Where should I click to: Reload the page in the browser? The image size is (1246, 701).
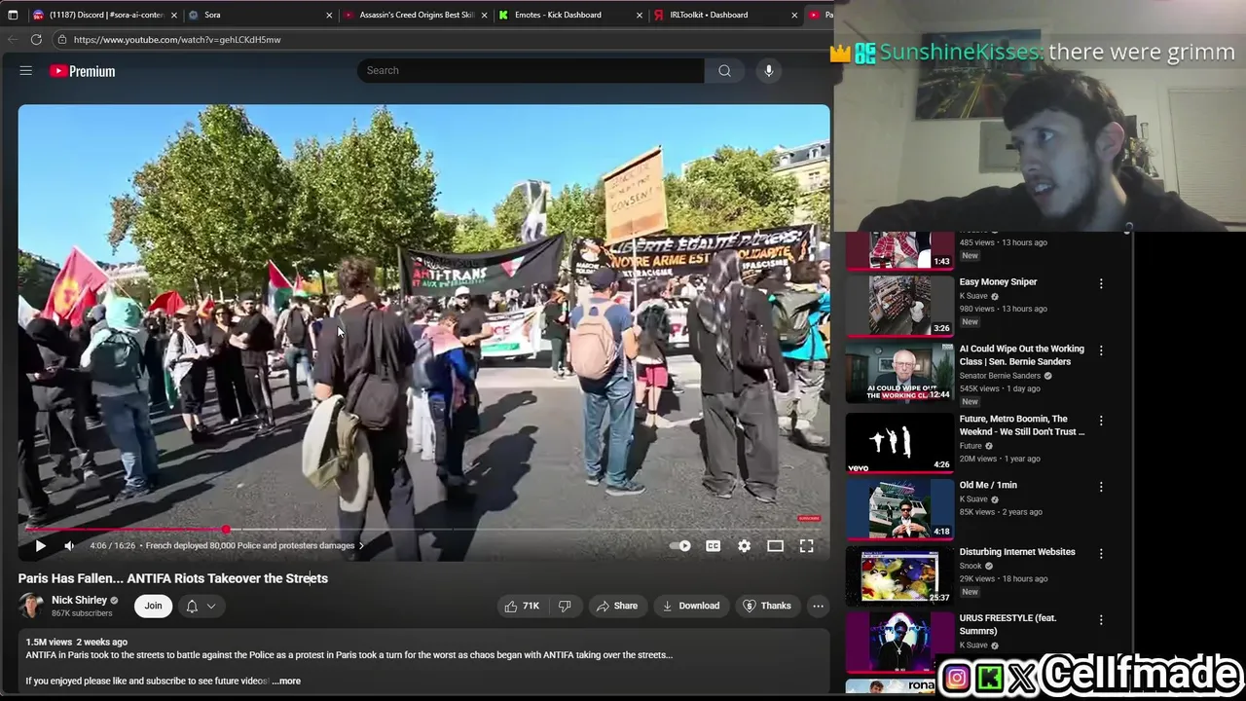tap(36, 39)
